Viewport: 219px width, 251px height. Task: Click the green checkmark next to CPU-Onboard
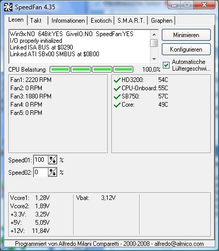[117, 88]
